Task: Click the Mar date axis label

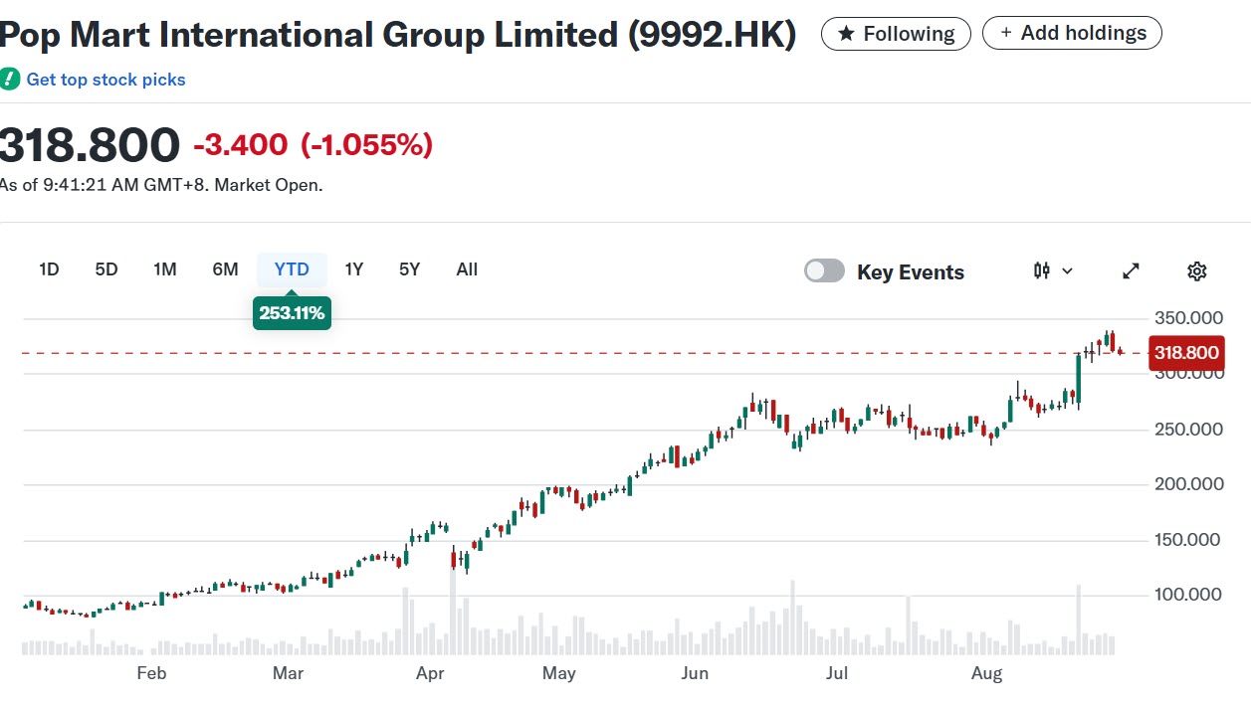Action: click(x=288, y=673)
